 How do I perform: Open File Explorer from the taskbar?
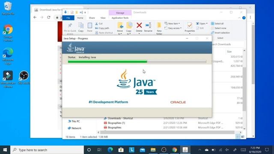point(153,150)
